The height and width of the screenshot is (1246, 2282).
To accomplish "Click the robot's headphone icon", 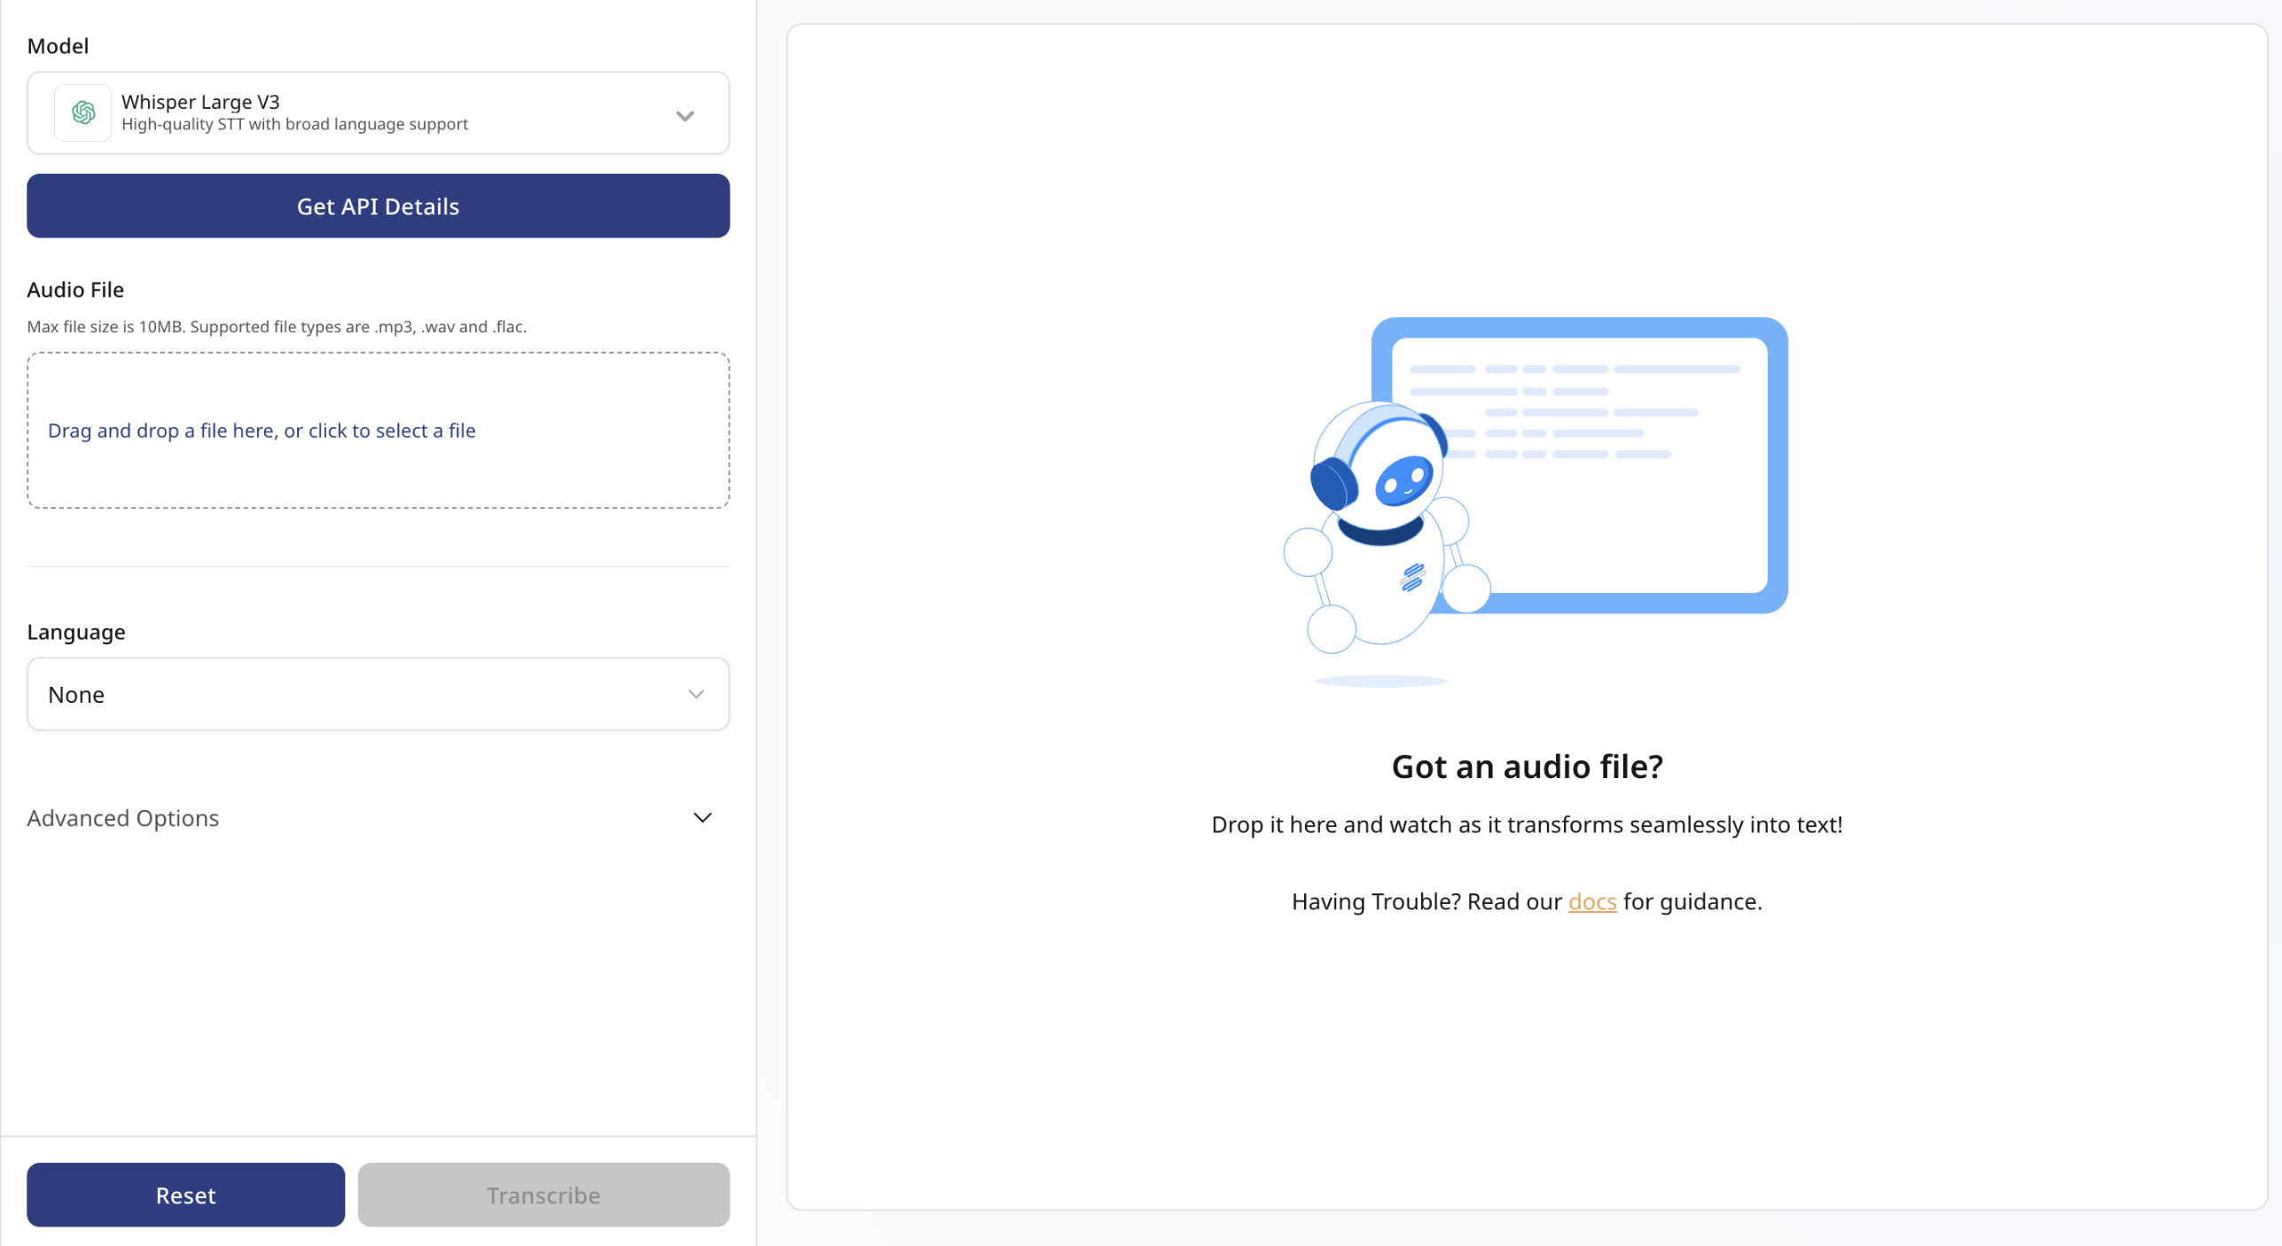I will (1332, 484).
